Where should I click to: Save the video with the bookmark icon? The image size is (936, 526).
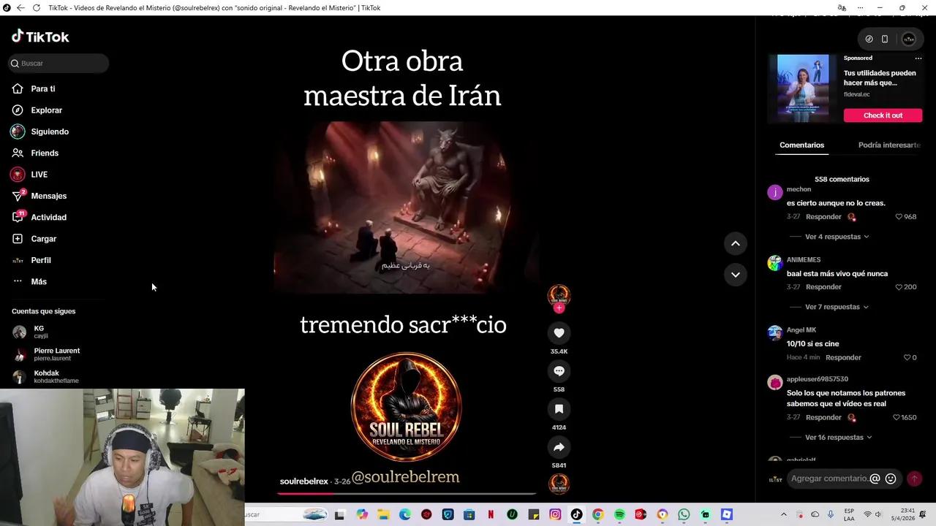(559, 409)
